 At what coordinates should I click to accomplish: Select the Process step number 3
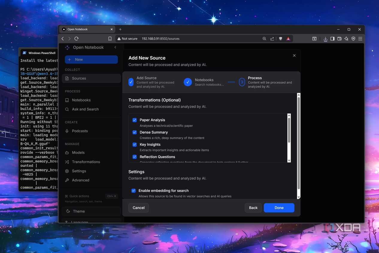(x=242, y=82)
